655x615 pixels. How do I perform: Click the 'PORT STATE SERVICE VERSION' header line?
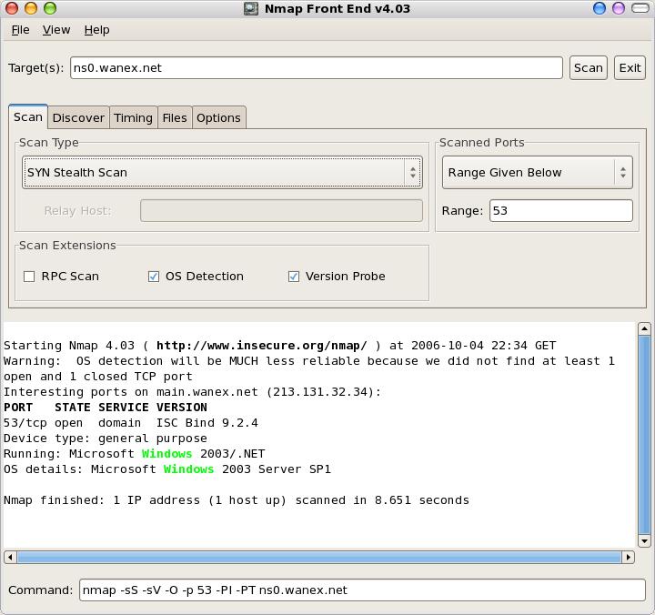point(106,408)
